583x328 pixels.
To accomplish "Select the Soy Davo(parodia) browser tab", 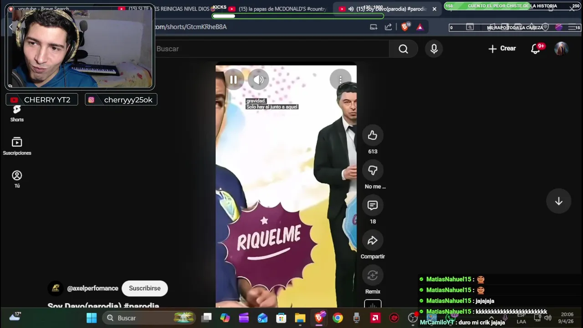I will 386,9.
